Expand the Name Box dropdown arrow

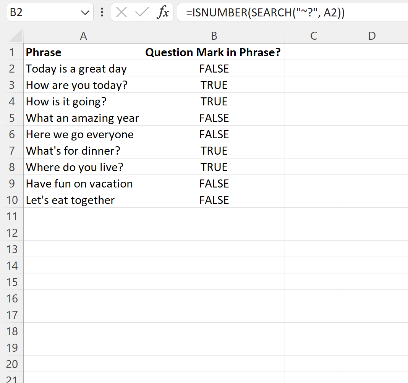85,13
